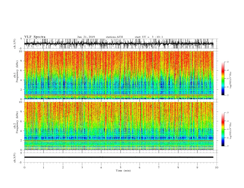The width and height of the screenshot is (244, 188).
Task: Click the "4" kHz tick of ch.2 spectrogram
Action: [x=21, y=131]
